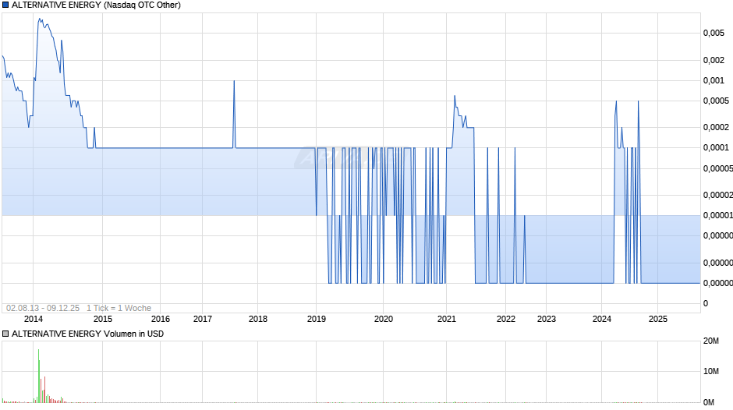
Task: Click the 0,0002 price axis value
Action: click(x=716, y=128)
